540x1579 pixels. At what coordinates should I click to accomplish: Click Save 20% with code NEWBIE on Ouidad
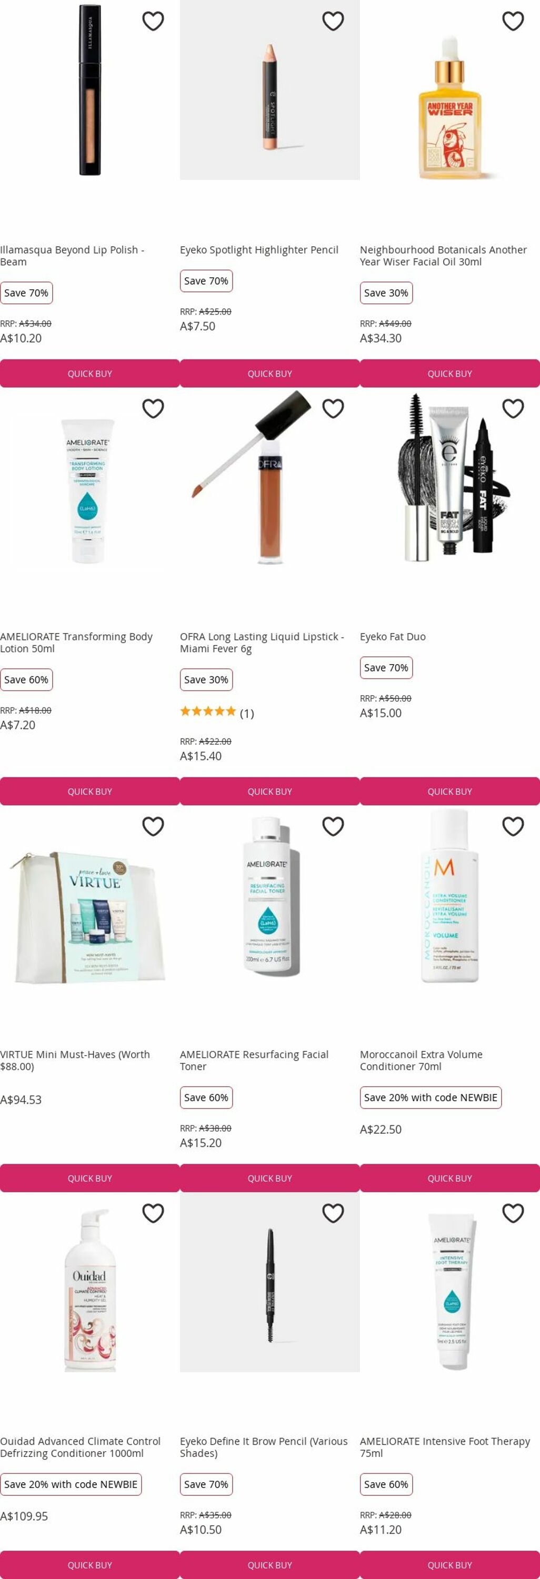71,1484
